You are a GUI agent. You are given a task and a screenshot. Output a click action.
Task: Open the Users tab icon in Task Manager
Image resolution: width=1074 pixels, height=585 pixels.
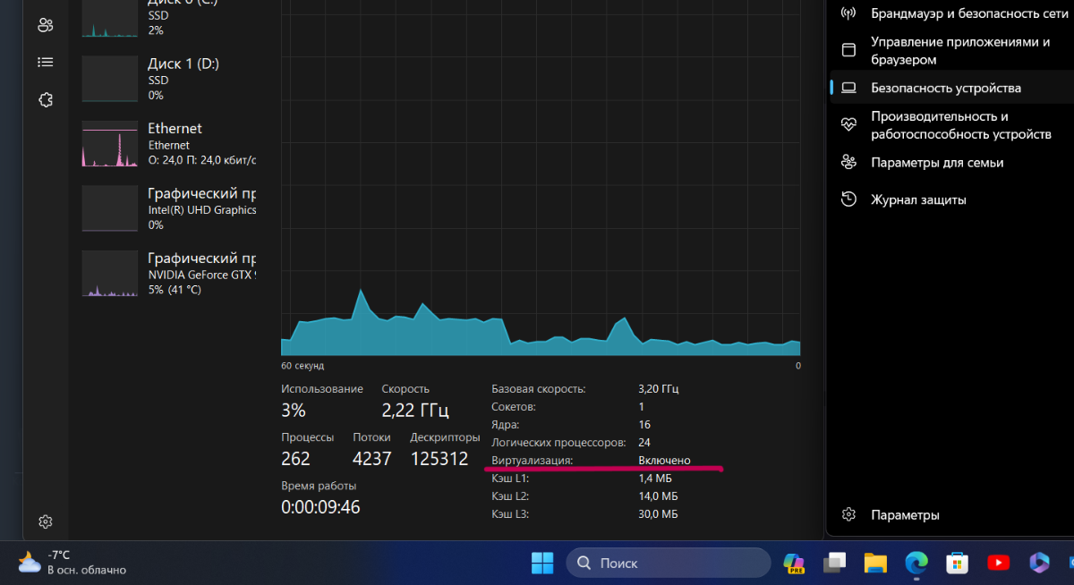click(x=46, y=24)
